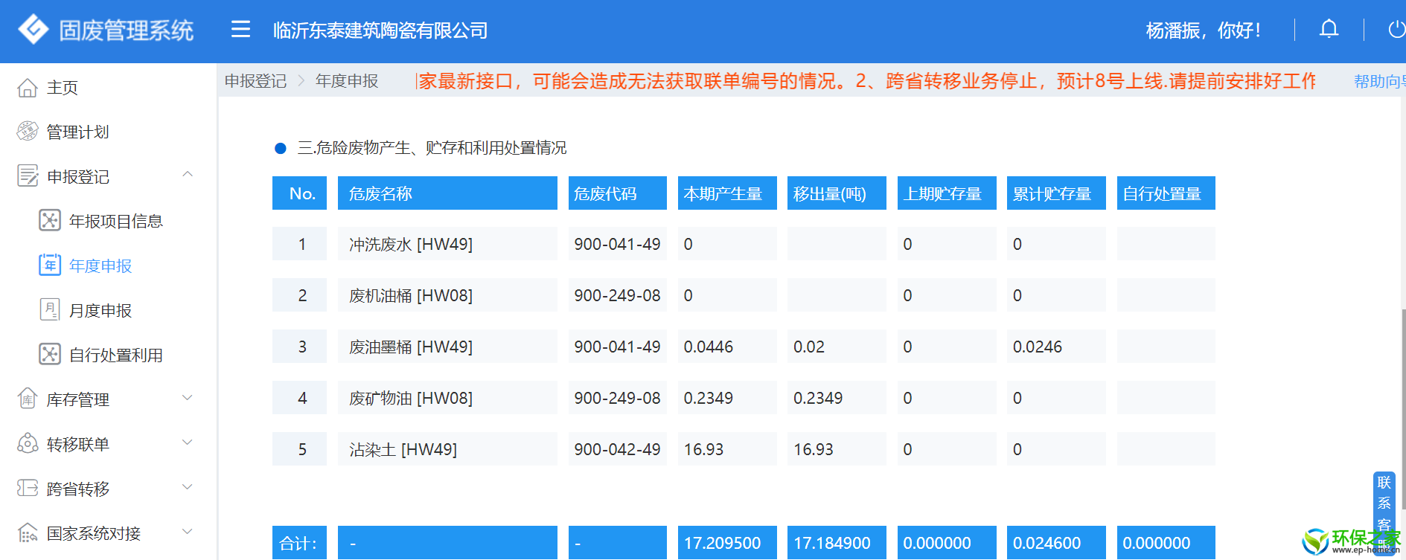Image resolution: width=1406 pixels, height=560 pixels.
Task: Click the 自行处置利用 icon
Action: (x=50, y=355)
